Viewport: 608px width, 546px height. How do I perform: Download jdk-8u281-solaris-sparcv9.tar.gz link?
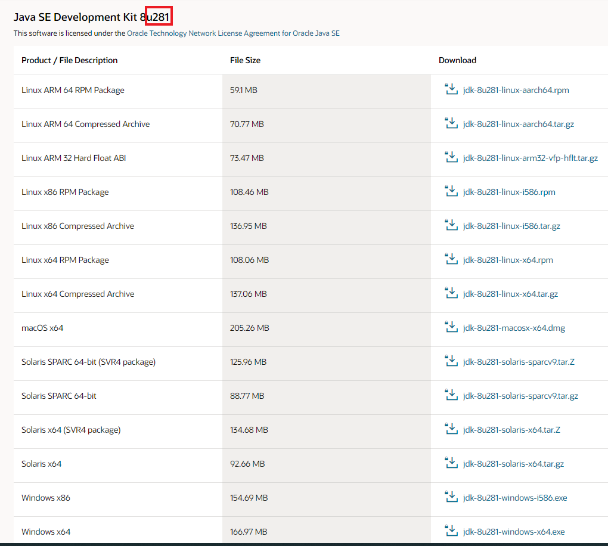520,396
